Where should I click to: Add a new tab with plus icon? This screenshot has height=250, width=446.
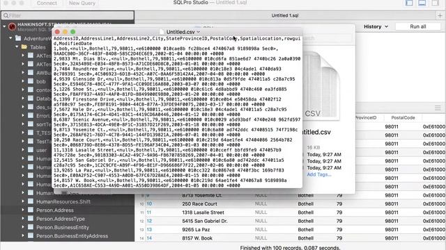[440, 15]
